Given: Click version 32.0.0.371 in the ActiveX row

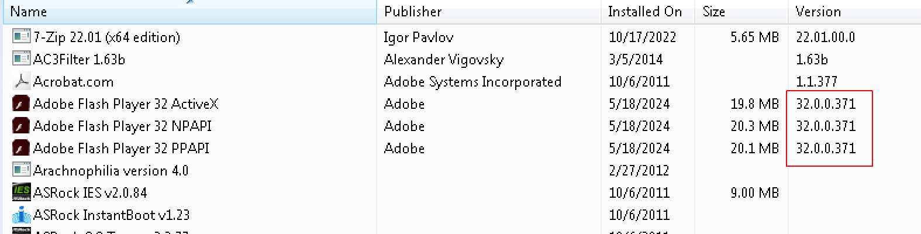Looking at the screenshot, I should [826, 104].
